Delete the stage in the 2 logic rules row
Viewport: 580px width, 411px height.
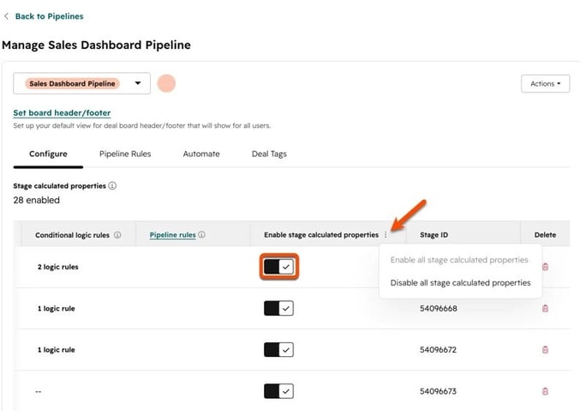[545, 267]
